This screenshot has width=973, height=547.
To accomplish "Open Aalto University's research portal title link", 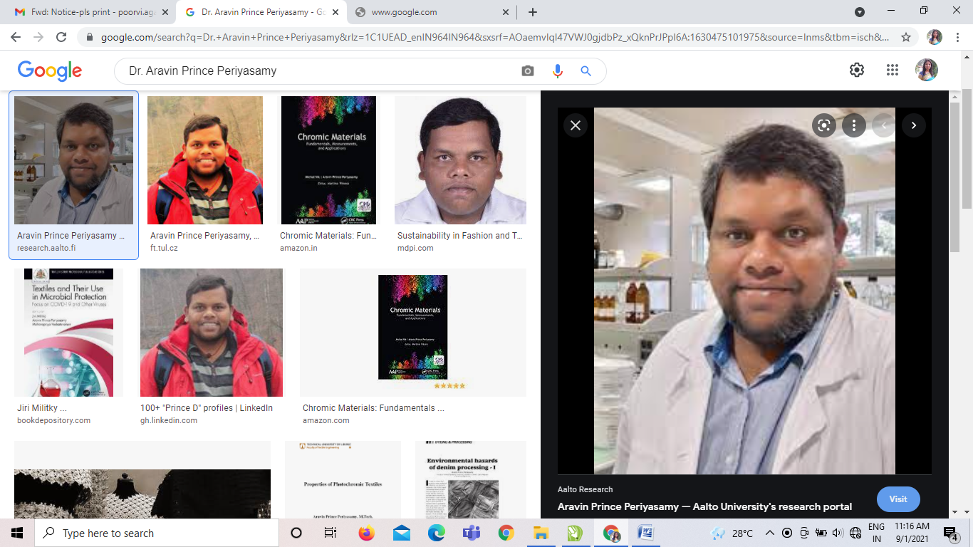I will 704,506.
